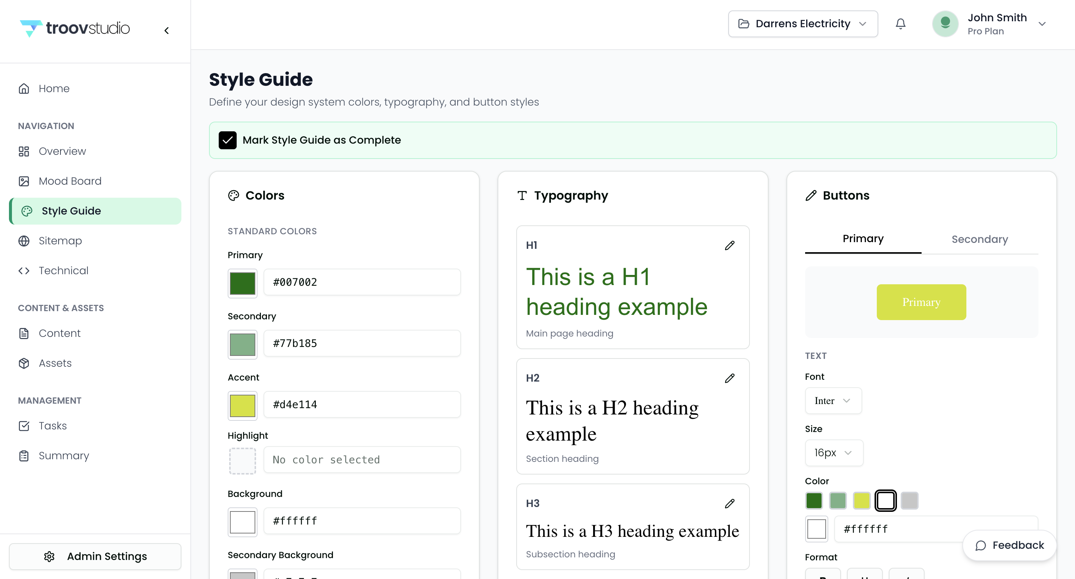Image resolution: width=1075 pixels, height=579 pixels.
Task: Click the Primary color hex input field
Action: click(x=362, y=282)
